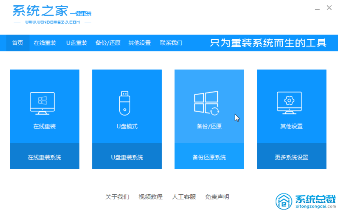Viewport: 338px width, 214px height.
Task: Open the 视频教程 link
Action: pos(151,197)
